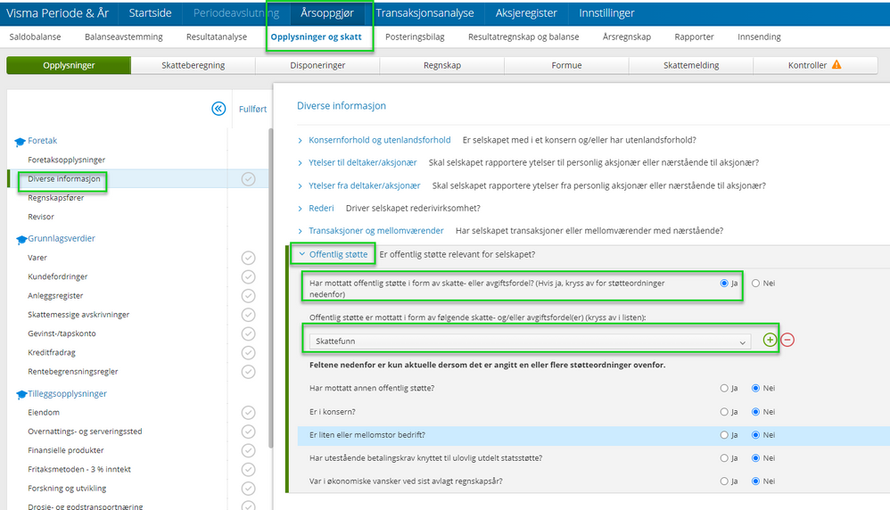Image resolution: width=890 pixels, height=510 pixels.
Task: Open the Skattefunn støtteordning dropdown
Action: pyautogui.click(x=530, y=341)
